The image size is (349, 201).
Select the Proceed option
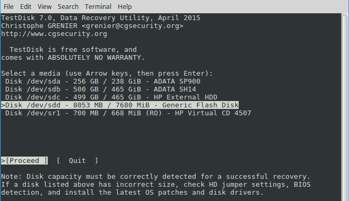24,160
